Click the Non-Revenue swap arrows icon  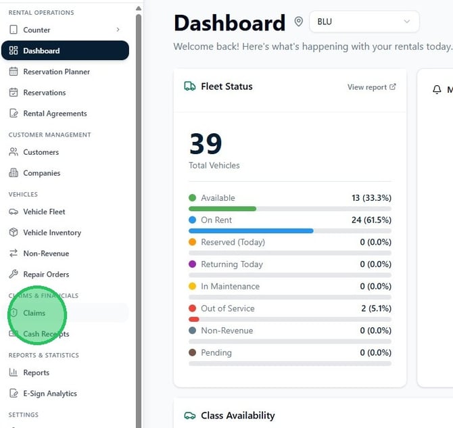coord(14,253)
